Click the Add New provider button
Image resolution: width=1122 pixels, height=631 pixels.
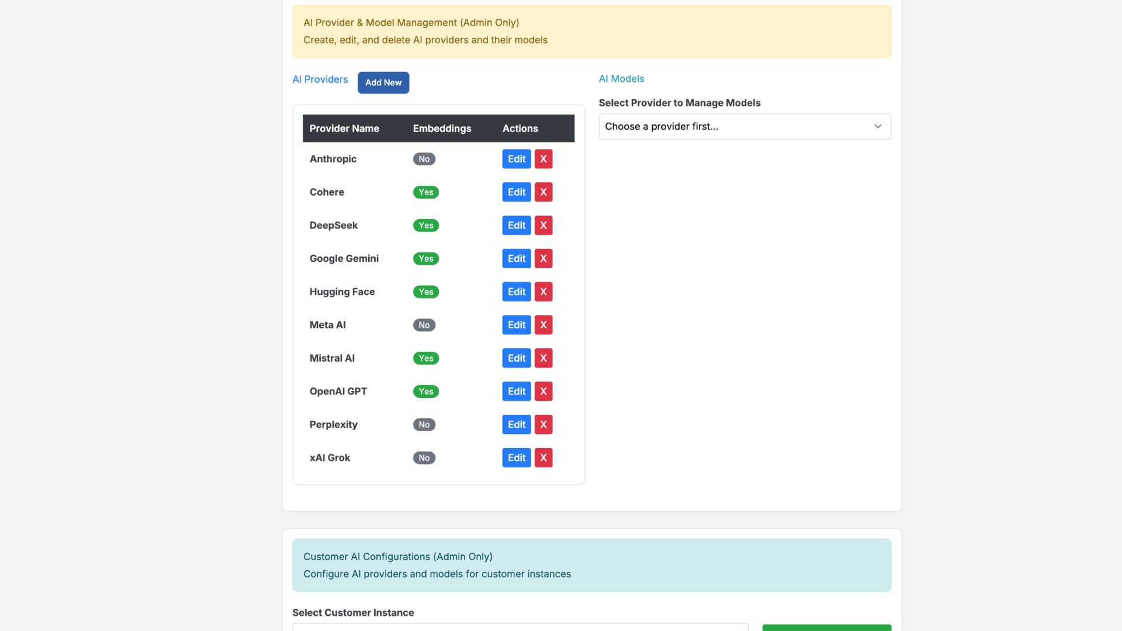[383, 82]
